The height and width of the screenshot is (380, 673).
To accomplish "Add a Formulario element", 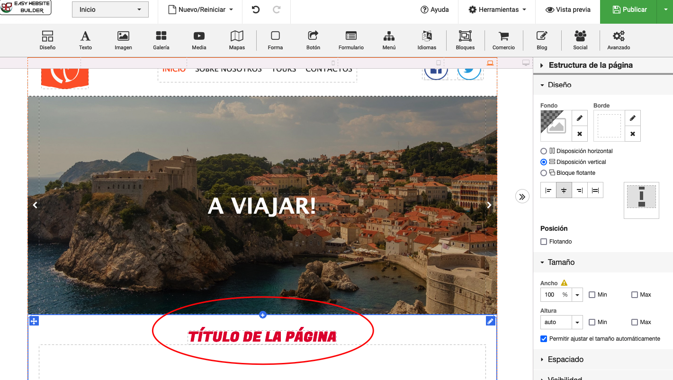I will click(x=351, y=40).
